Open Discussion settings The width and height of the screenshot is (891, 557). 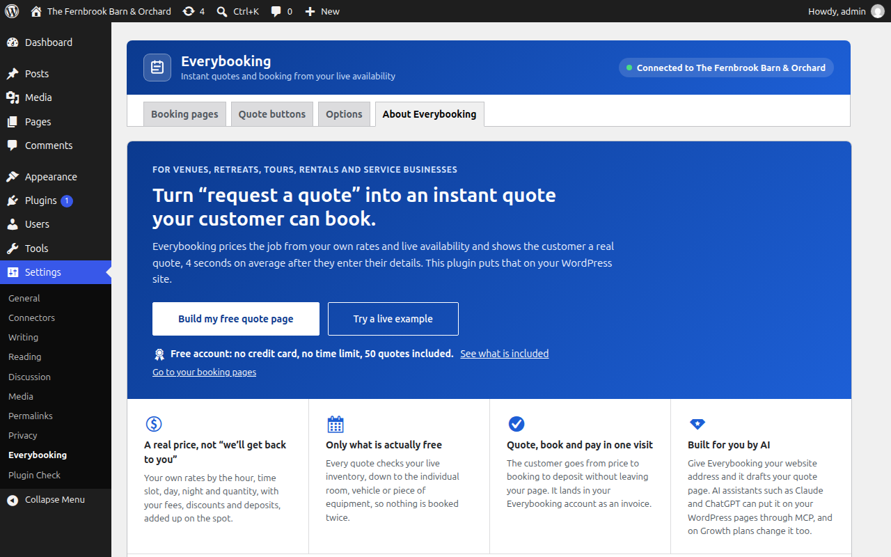(x=56, y=377)
